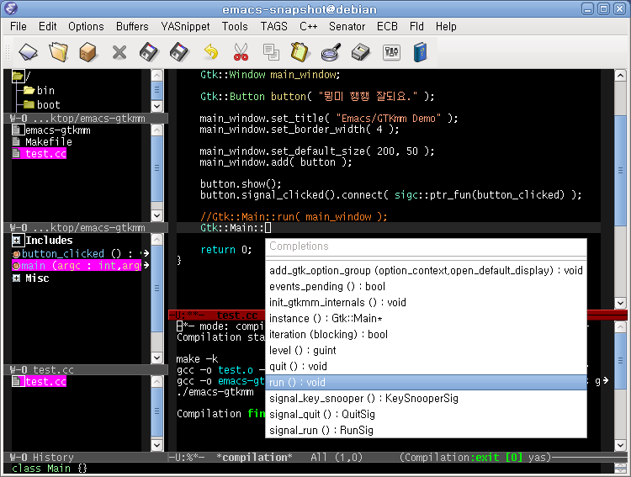Click the editor vertical scrollbar thumb
Image resolution: width=631 pixels, height=477 pixels.
click(620, 171)
